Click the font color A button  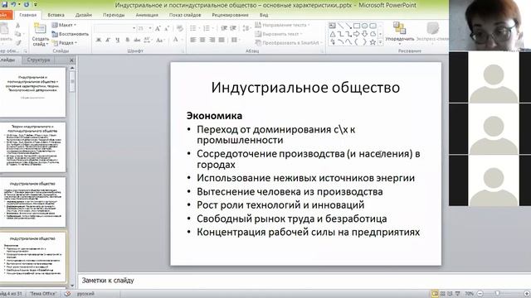coord(175,40)
